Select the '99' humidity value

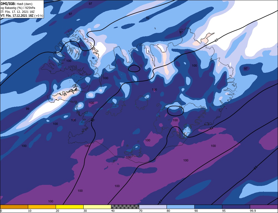point(28,109)
